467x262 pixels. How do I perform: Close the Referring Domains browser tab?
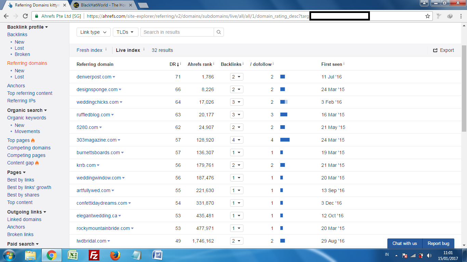click(65, 5)
